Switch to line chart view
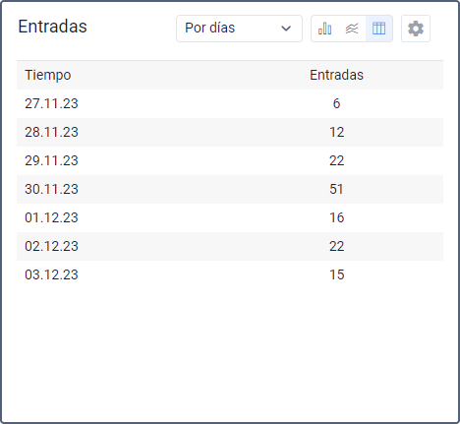The image size is (460, 424). click(352, 29)
